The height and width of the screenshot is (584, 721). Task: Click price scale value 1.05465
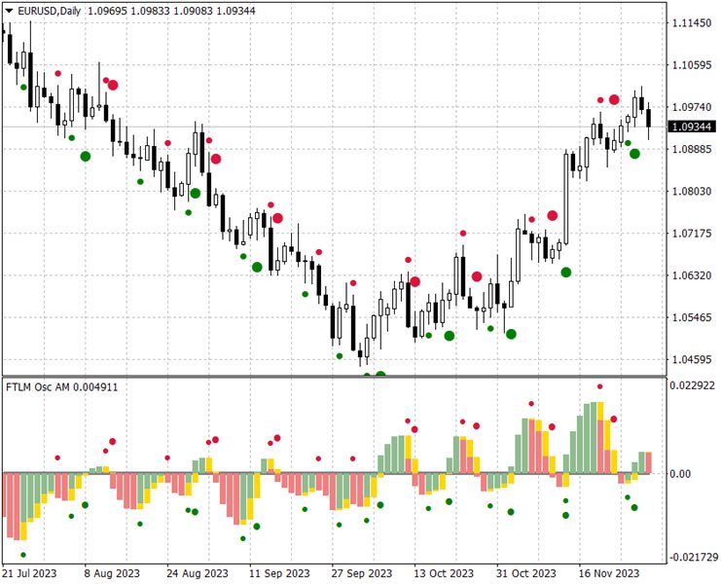click(x=692, y=317)
